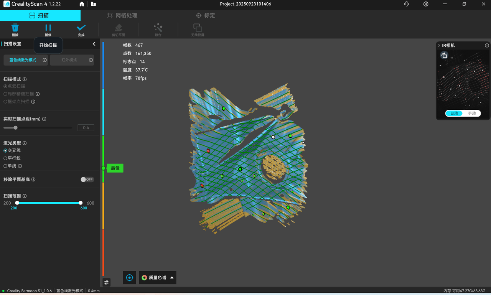Rotate the IR camera view icon
This screenshot has height=295, width=491.
(x=444, y=56)
